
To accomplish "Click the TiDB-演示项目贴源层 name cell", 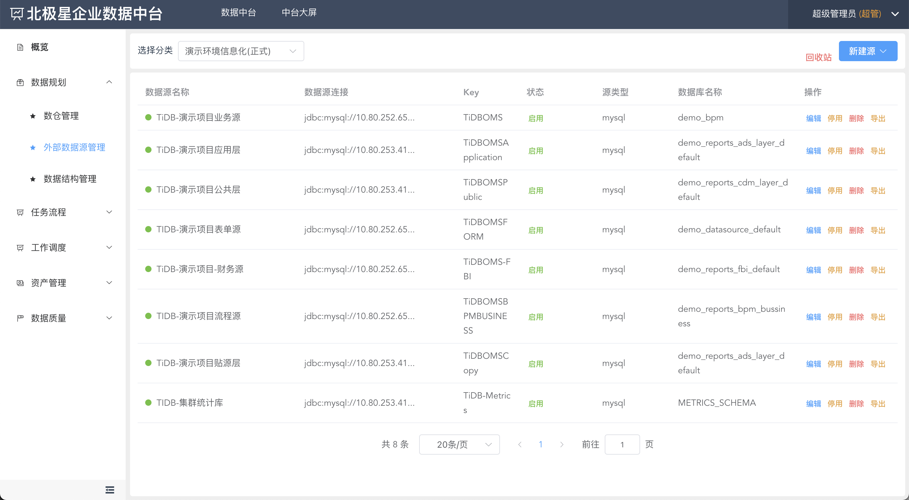I will [x=198, y=363].
